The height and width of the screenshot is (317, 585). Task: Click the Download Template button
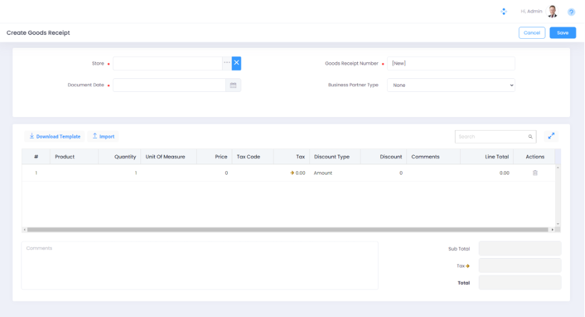pyautogui.click(x=54, y=137)
